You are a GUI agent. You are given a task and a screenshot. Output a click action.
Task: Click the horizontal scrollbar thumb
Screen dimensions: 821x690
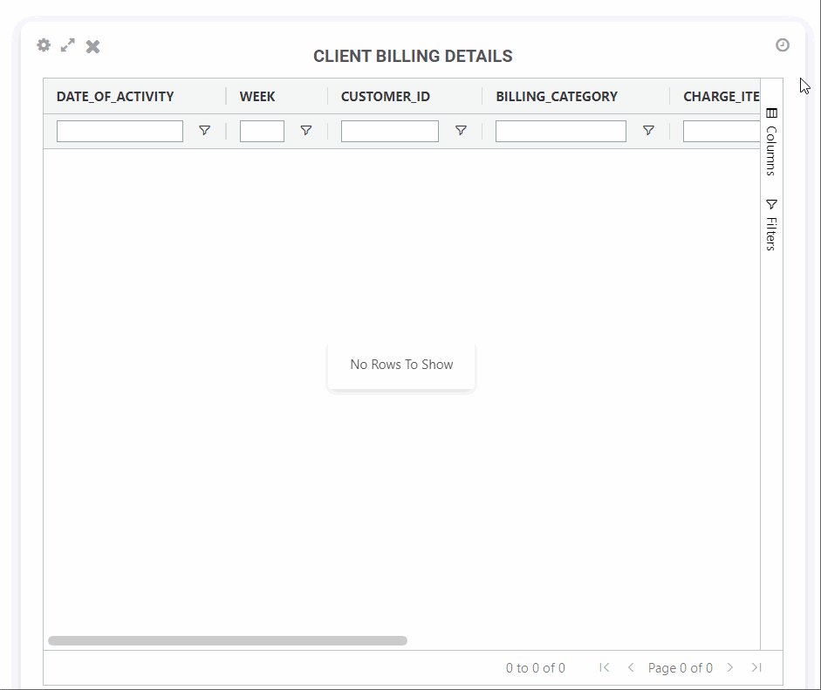pos(227,640)
